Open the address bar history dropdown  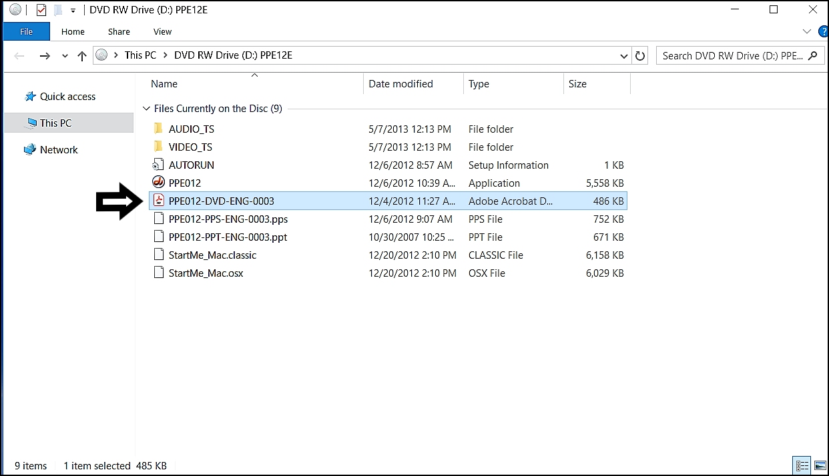624,56
